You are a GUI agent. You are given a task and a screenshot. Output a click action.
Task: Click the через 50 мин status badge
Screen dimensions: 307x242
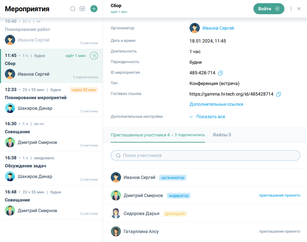(x=84, y=90)
